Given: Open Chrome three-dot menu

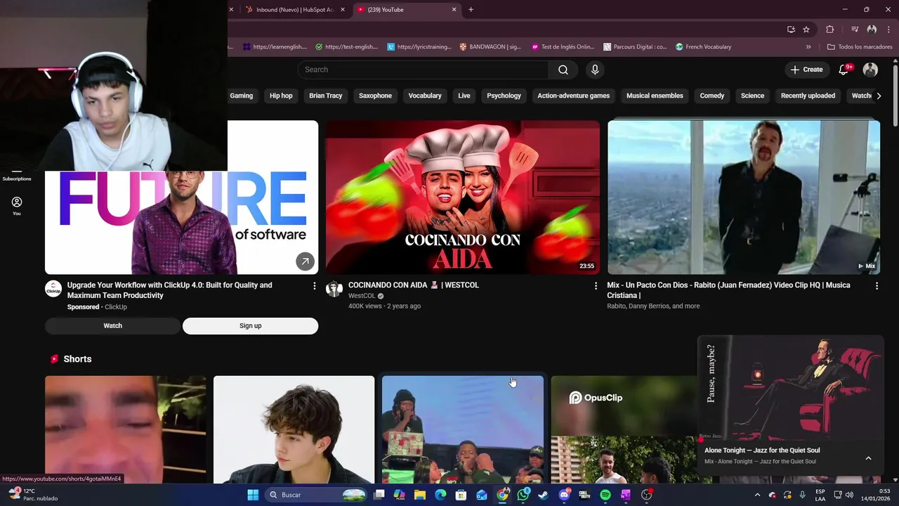Looking at the screenshot, I should [x=888, y=30].
